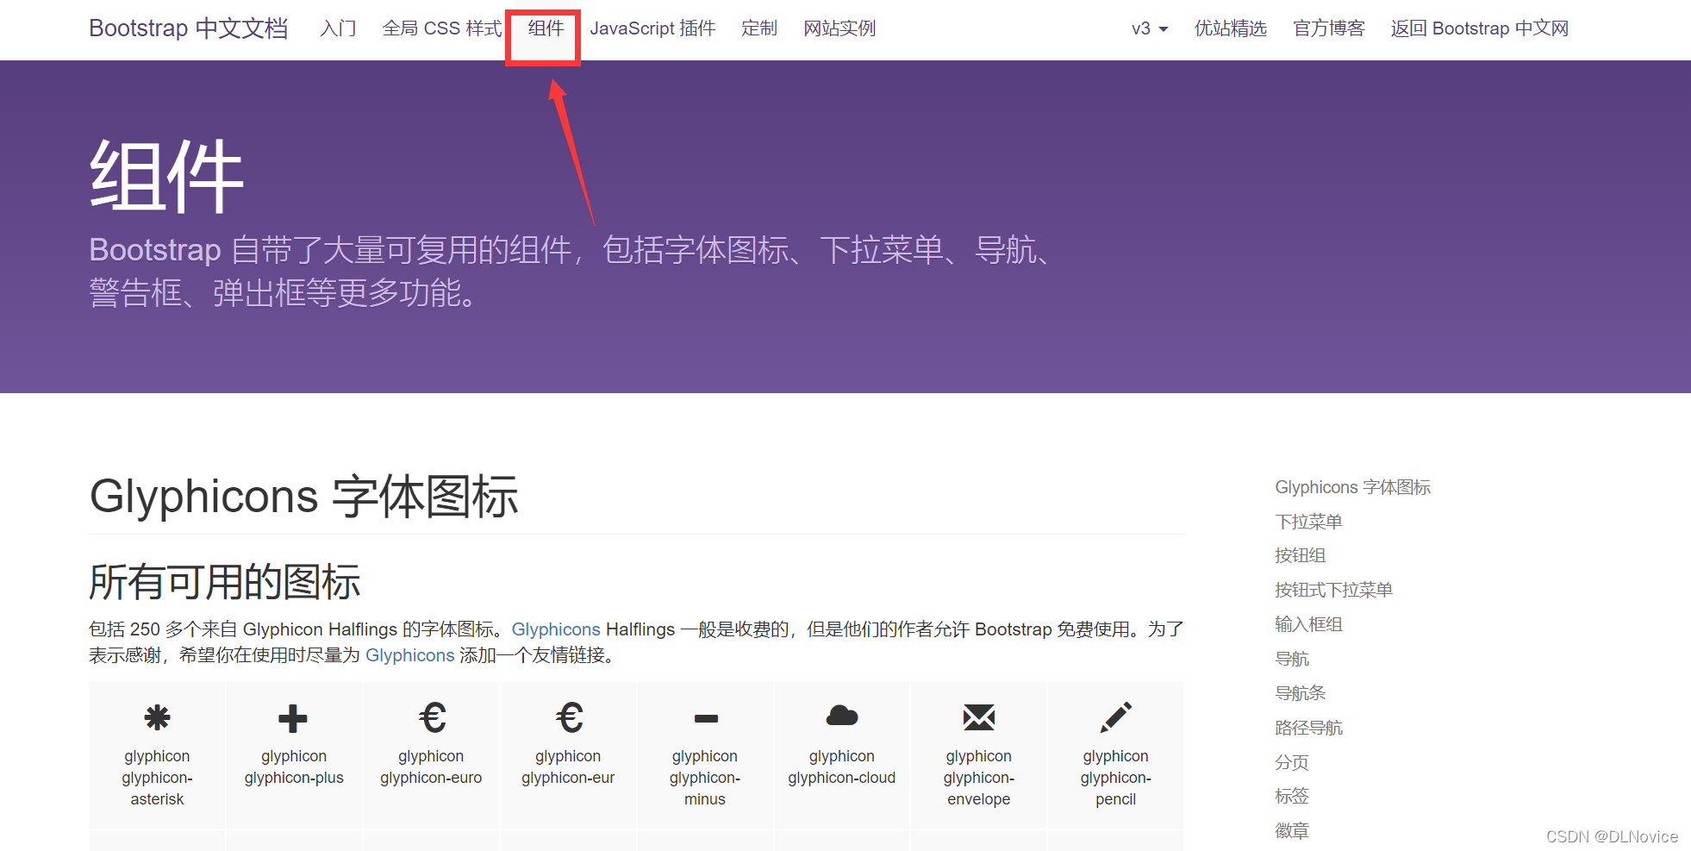Viewport: 1691px width, 851px height.
Task: Jump to 标签 in sidebar
Action: point(1291,796)
